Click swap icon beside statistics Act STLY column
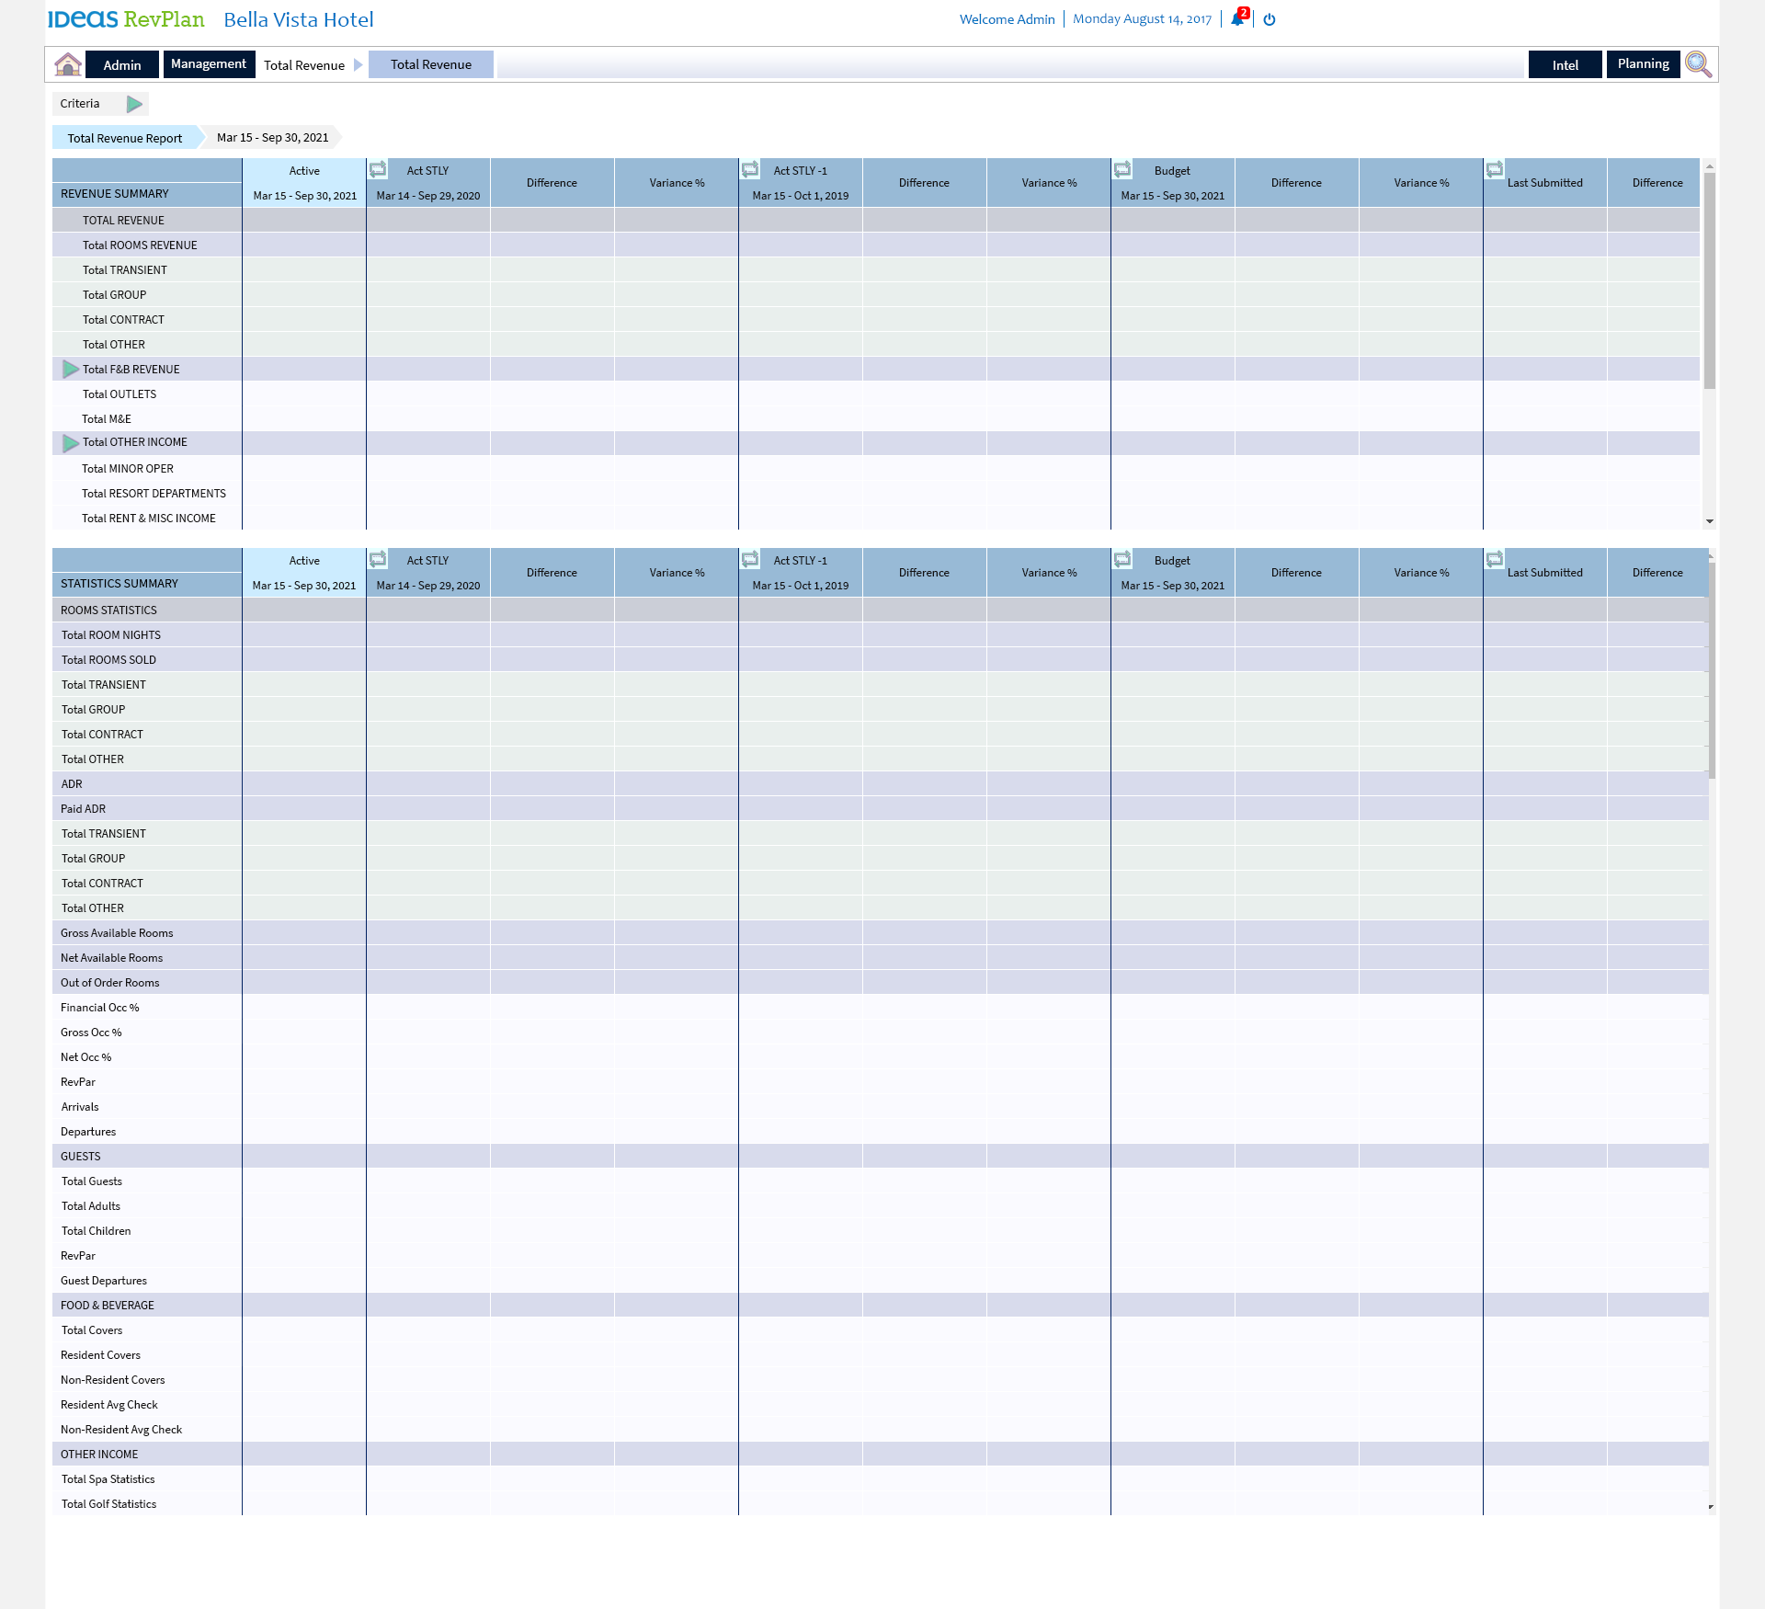The image size is (1765, 1609). click(378, 559)
